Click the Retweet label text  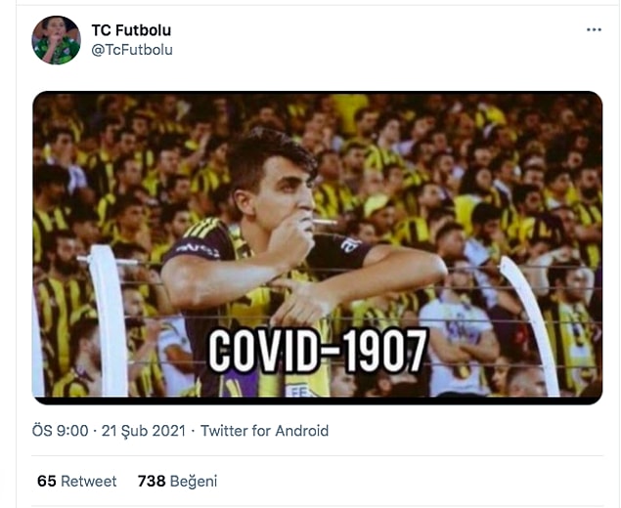coord(89,481)
